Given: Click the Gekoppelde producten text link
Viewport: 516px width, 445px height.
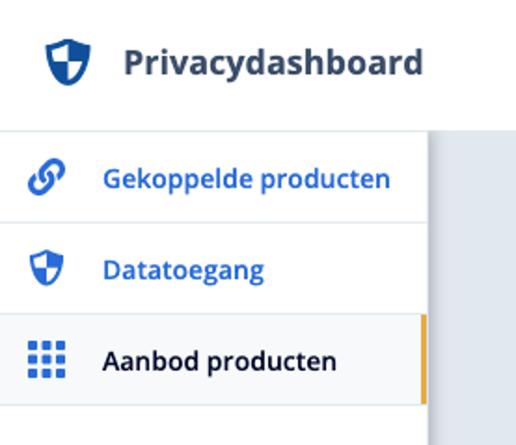Looking at the screenshot, I should tap(247, 180).
